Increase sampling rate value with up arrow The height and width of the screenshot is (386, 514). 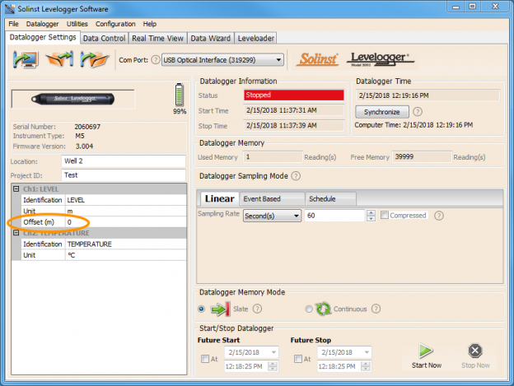[371, 213]
